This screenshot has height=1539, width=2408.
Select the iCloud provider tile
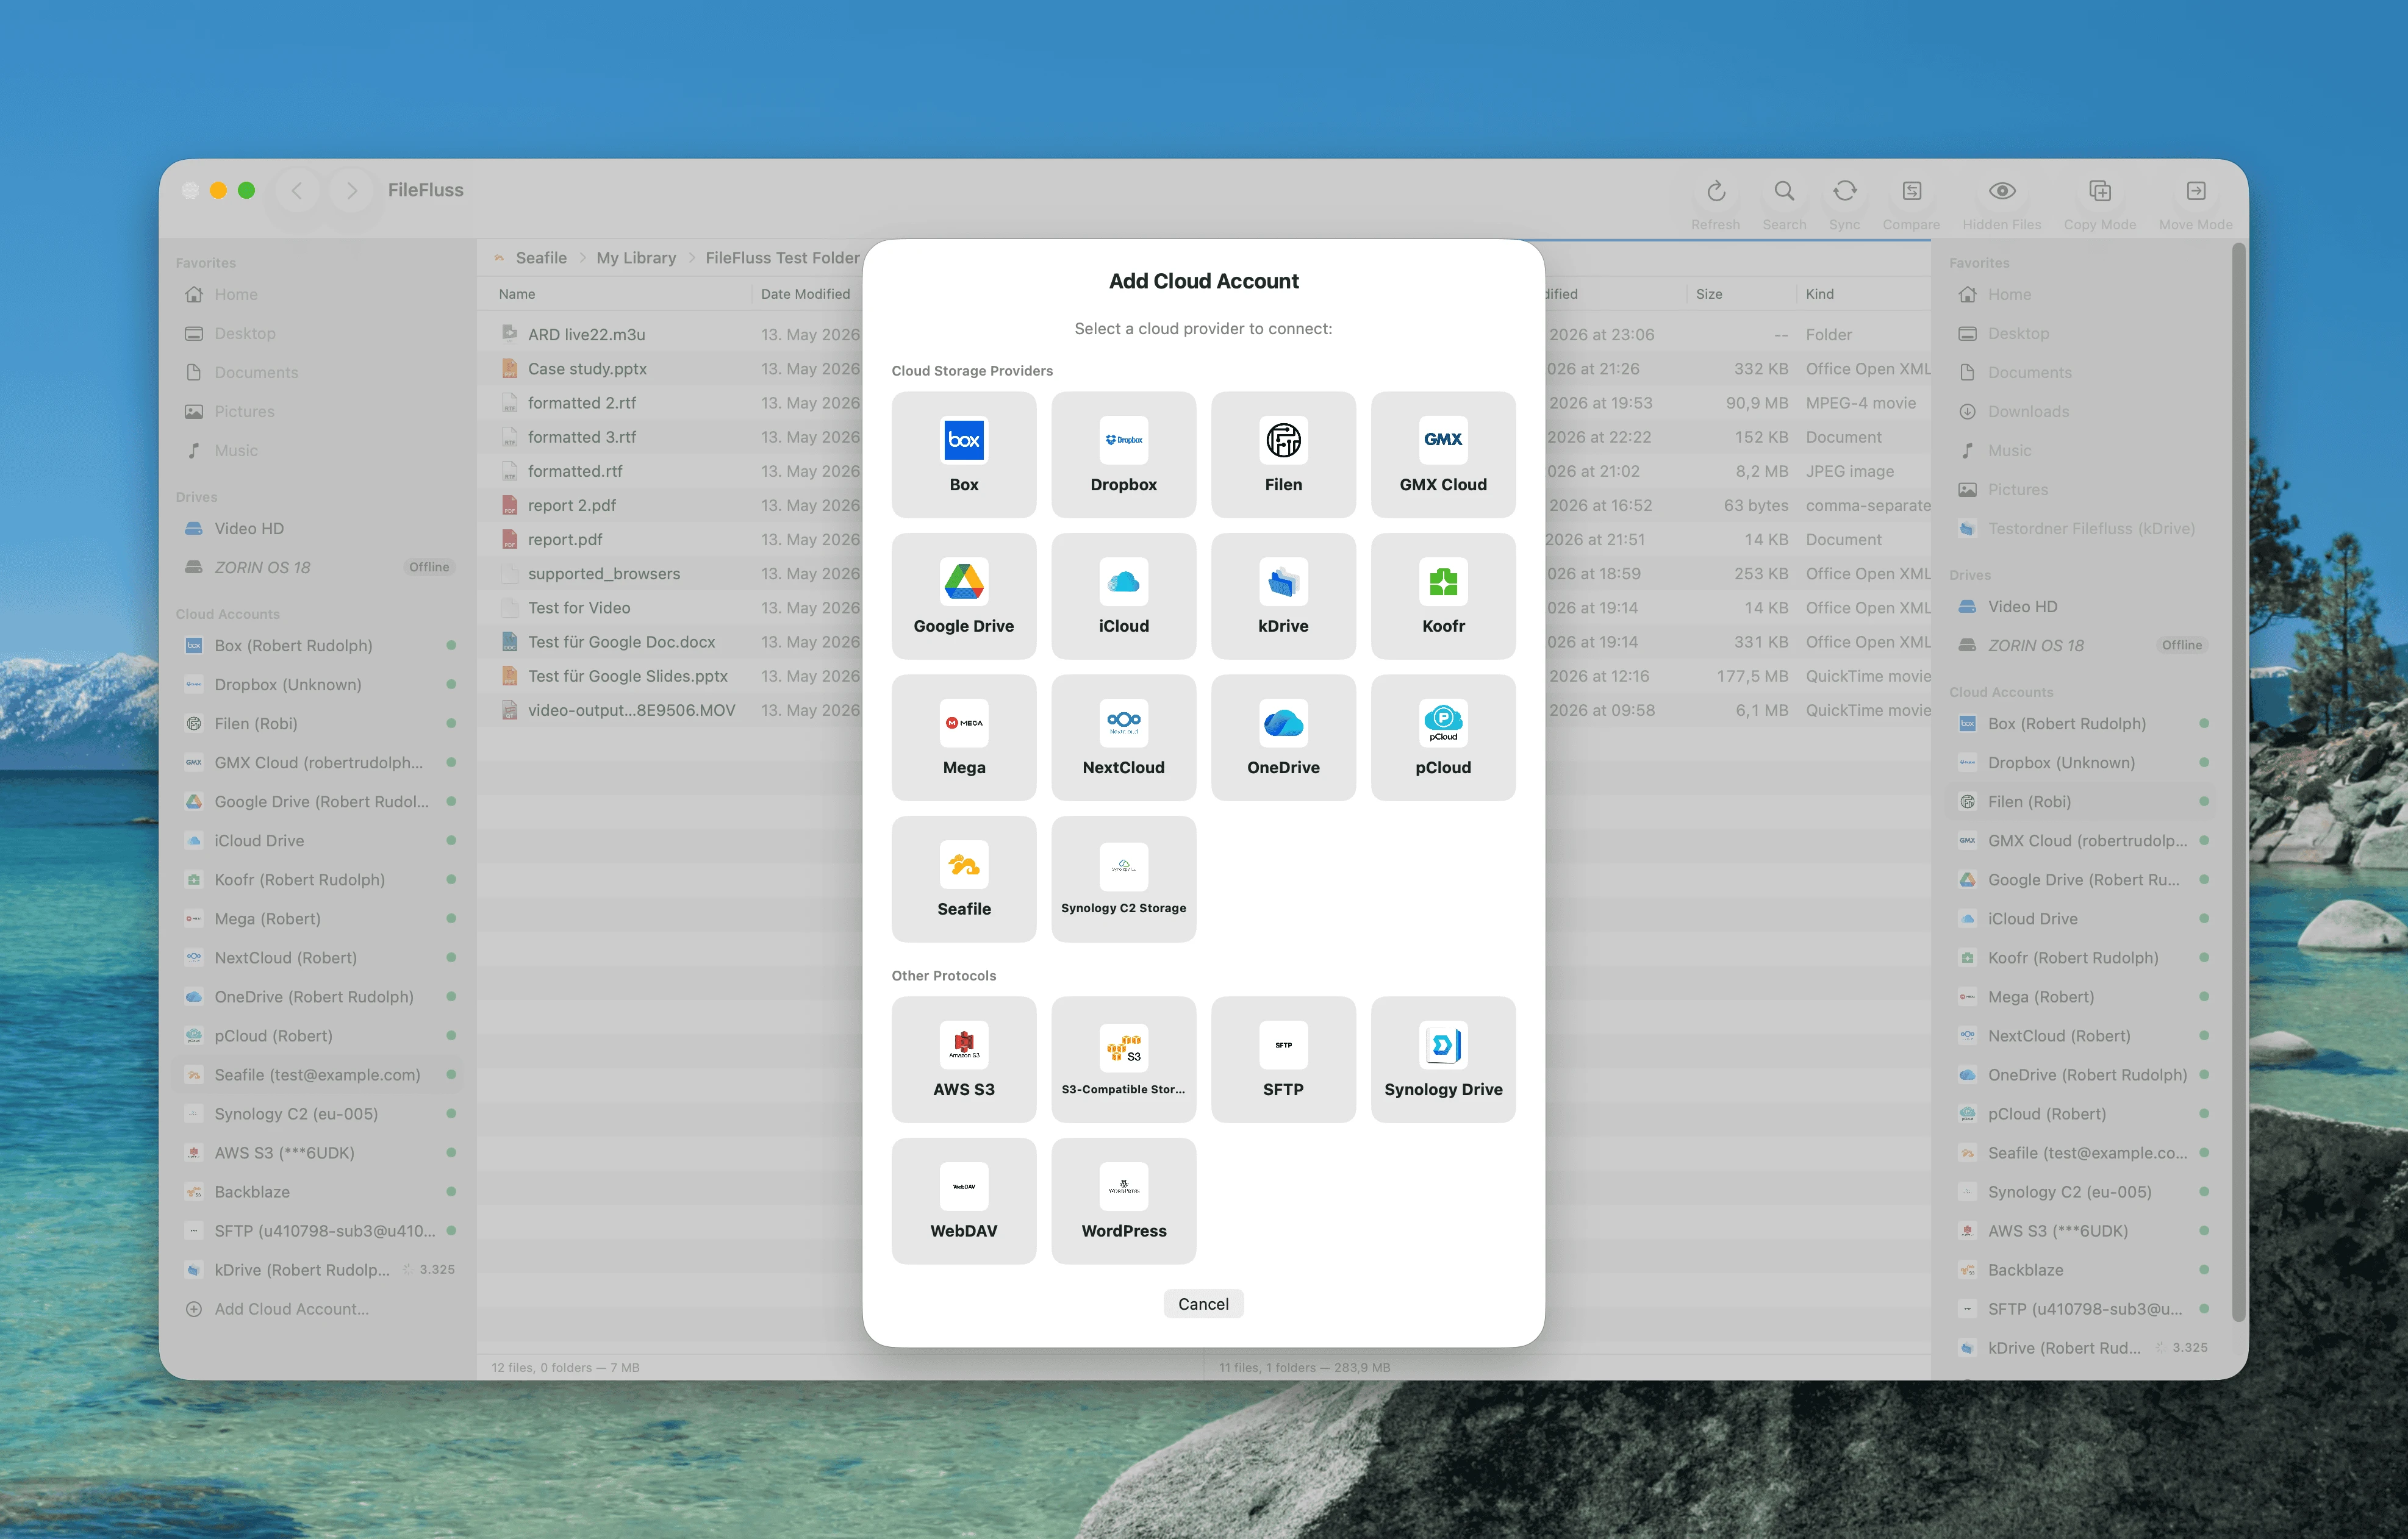tap(1123, 596)
